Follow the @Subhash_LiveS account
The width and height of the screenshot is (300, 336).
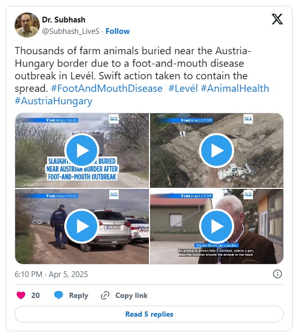pos(118,31)
